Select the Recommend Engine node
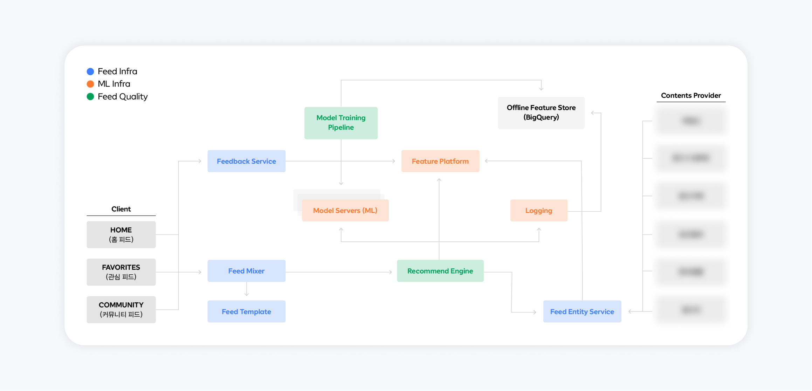Screen dimensions: 812x391 pos(440,271)
